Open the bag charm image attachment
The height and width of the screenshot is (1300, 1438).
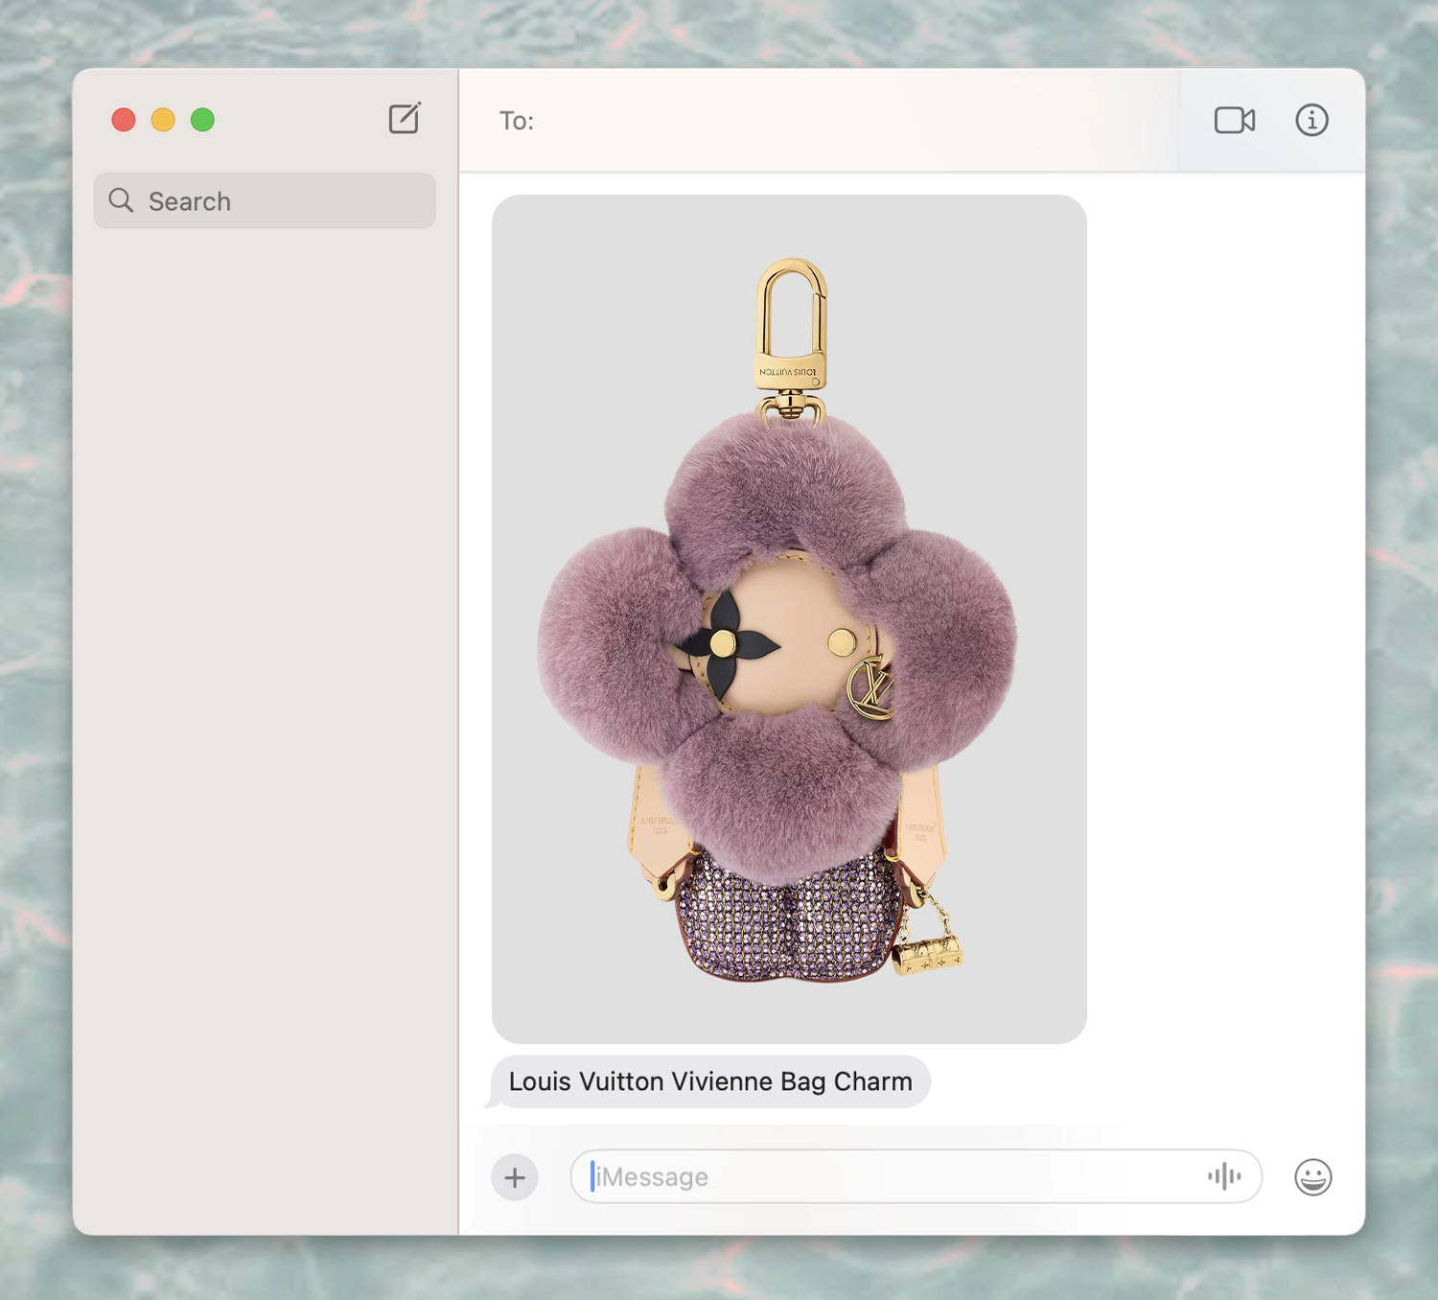(x=789, y=618)
